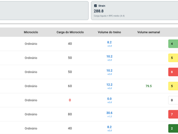Click Ordinário in the load 60 row

pyautogui.click(x=31, y=86)
